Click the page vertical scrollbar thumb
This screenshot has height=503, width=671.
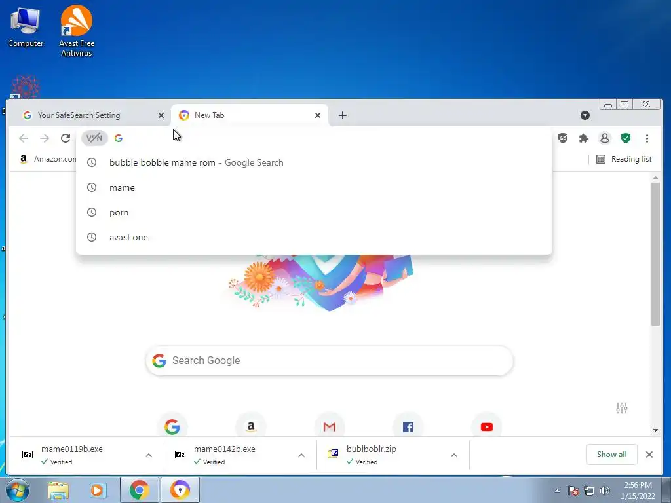click(655, 254)
